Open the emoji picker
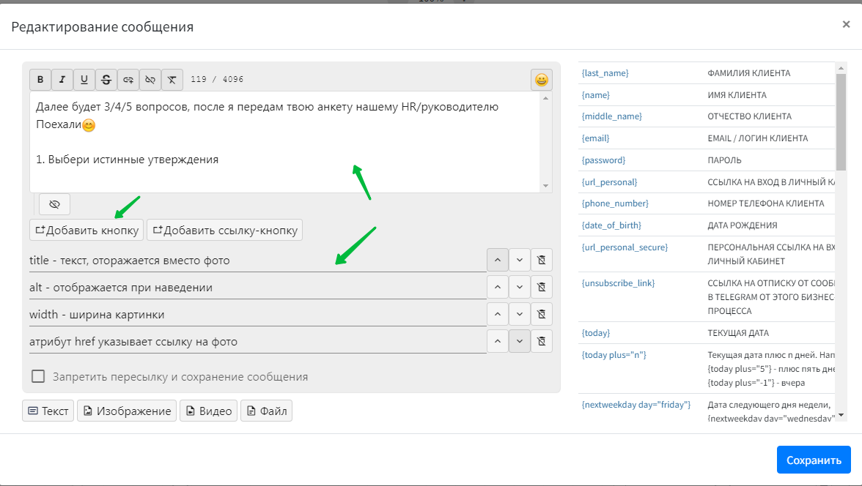862x486 pixels. point(542,81)
